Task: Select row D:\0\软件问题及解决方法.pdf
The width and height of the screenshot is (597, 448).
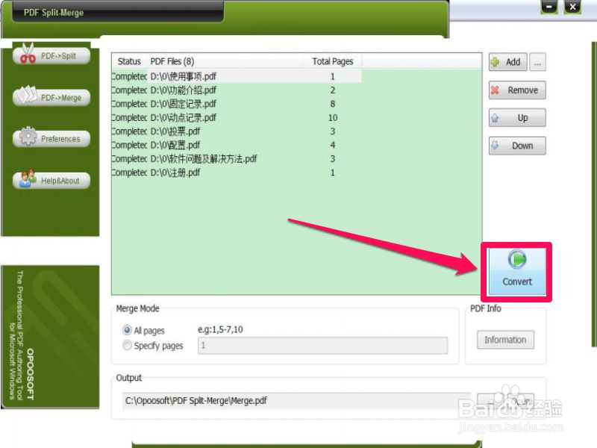Action: pos(237,159)
